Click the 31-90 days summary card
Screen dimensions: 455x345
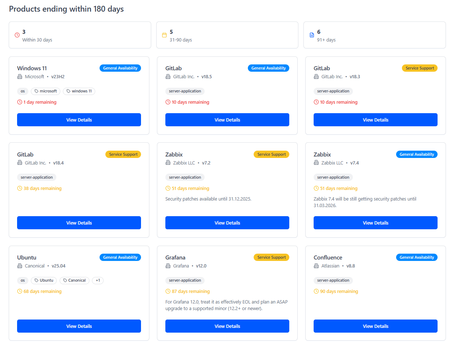[227, 35]
